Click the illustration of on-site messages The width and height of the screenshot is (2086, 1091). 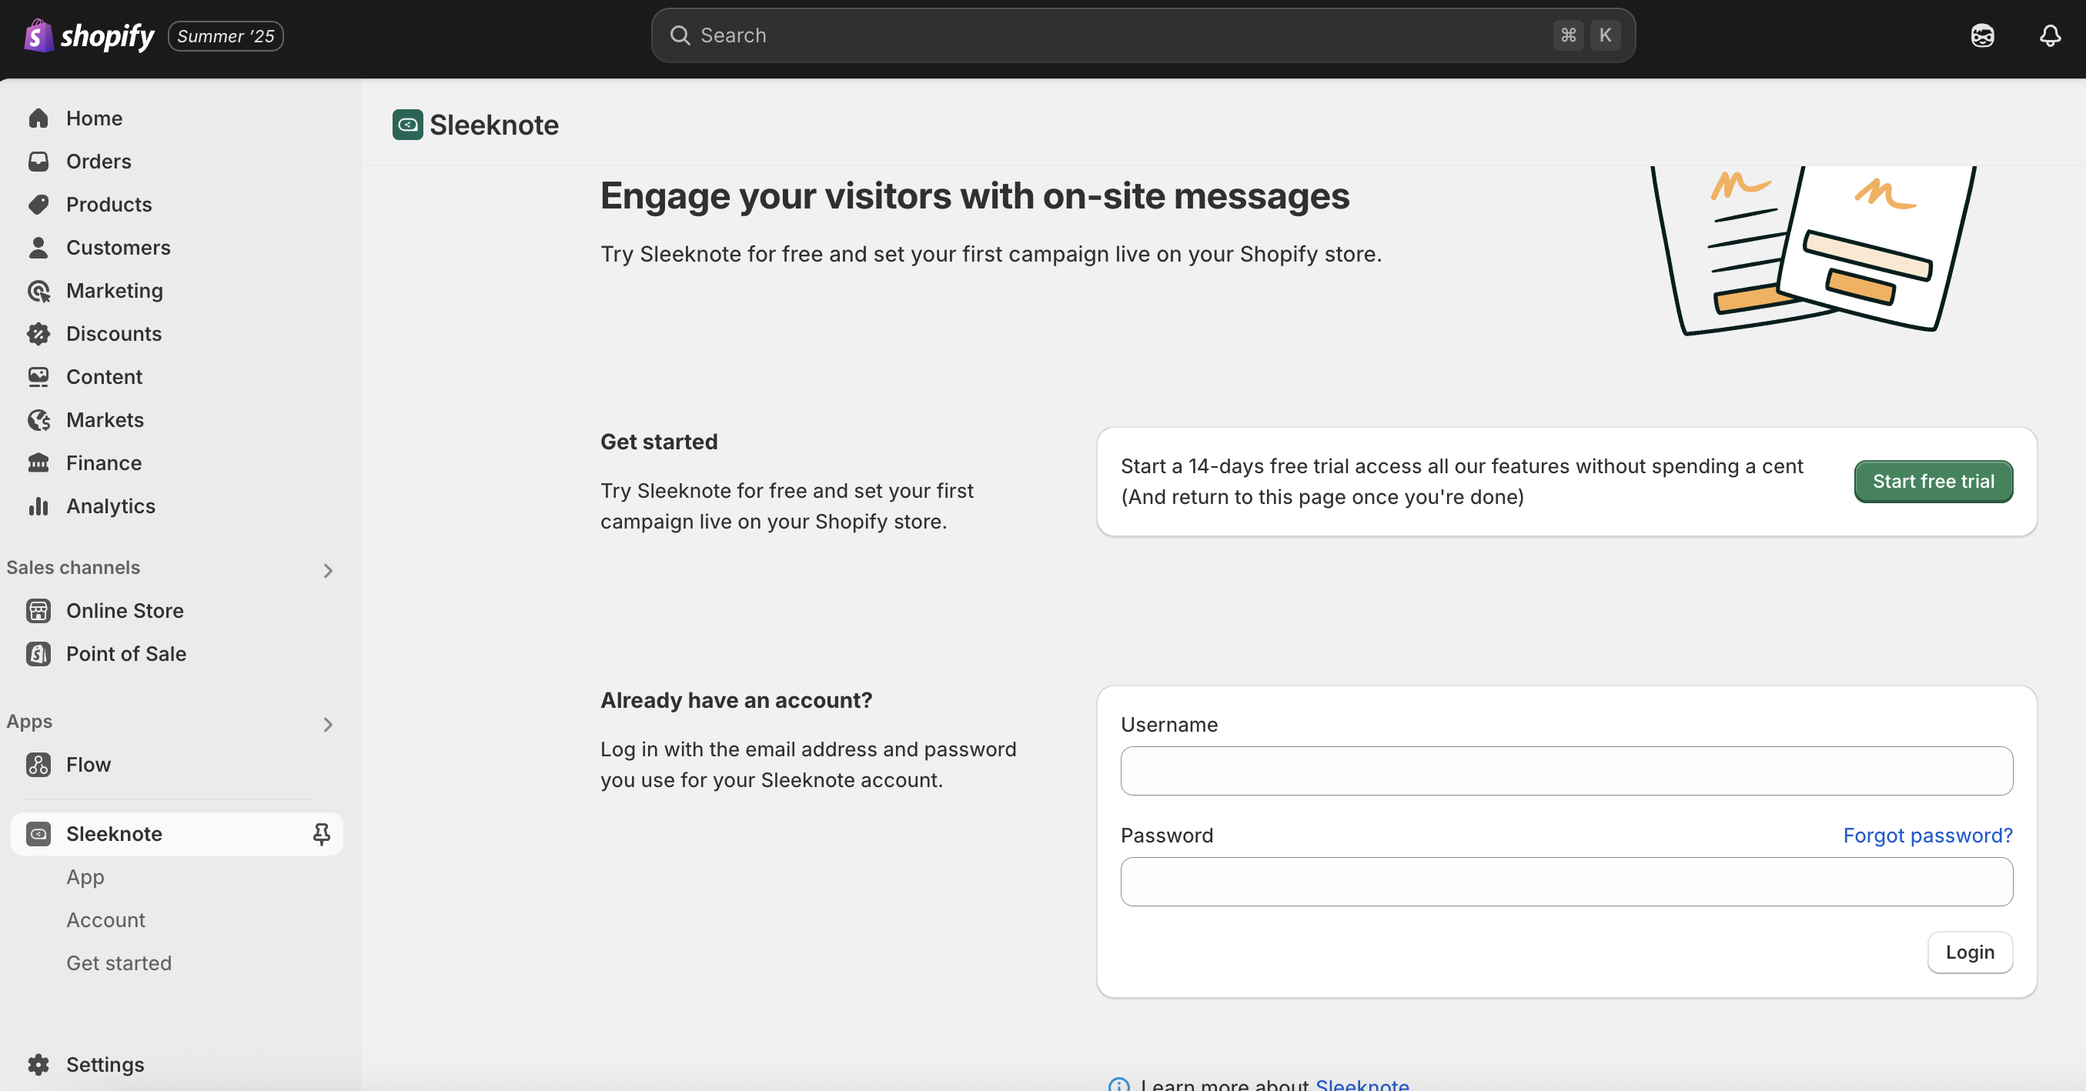click(1813, 250)
